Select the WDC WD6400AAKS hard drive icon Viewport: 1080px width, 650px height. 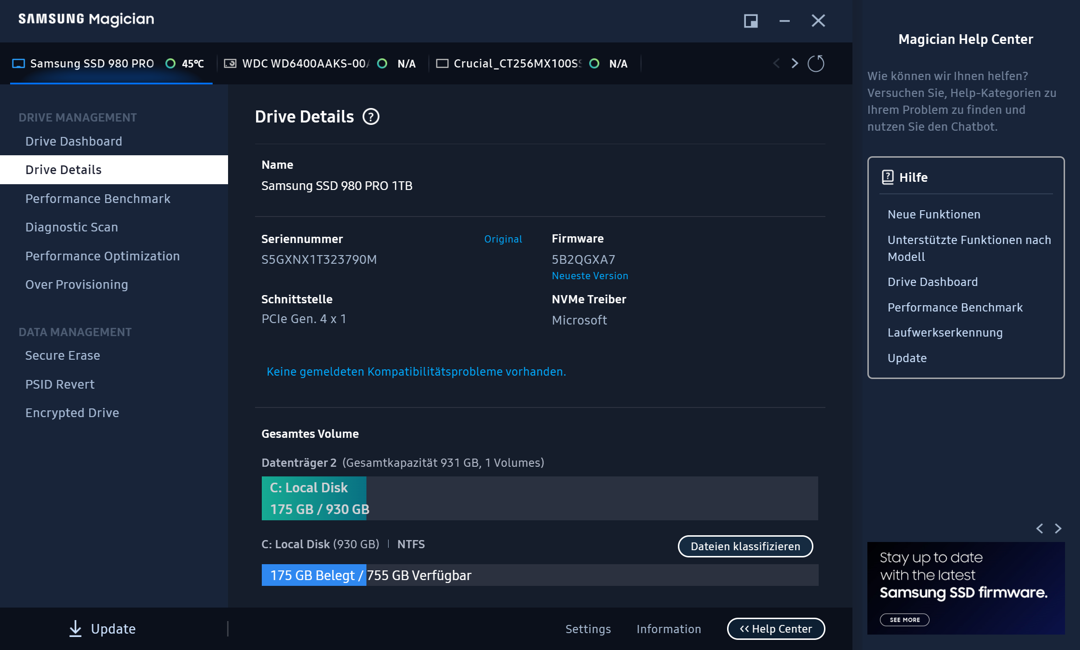pos(230,64)
